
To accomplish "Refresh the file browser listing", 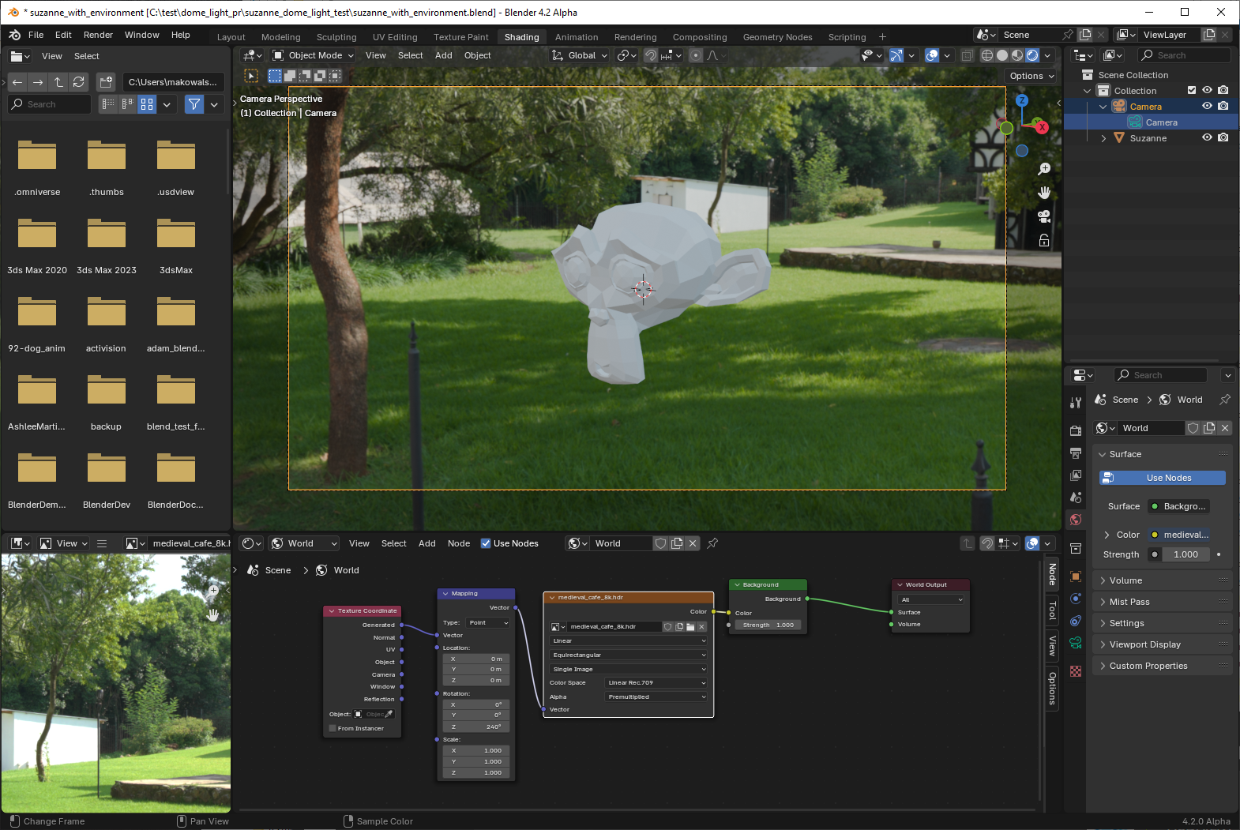I will point(79,82).
